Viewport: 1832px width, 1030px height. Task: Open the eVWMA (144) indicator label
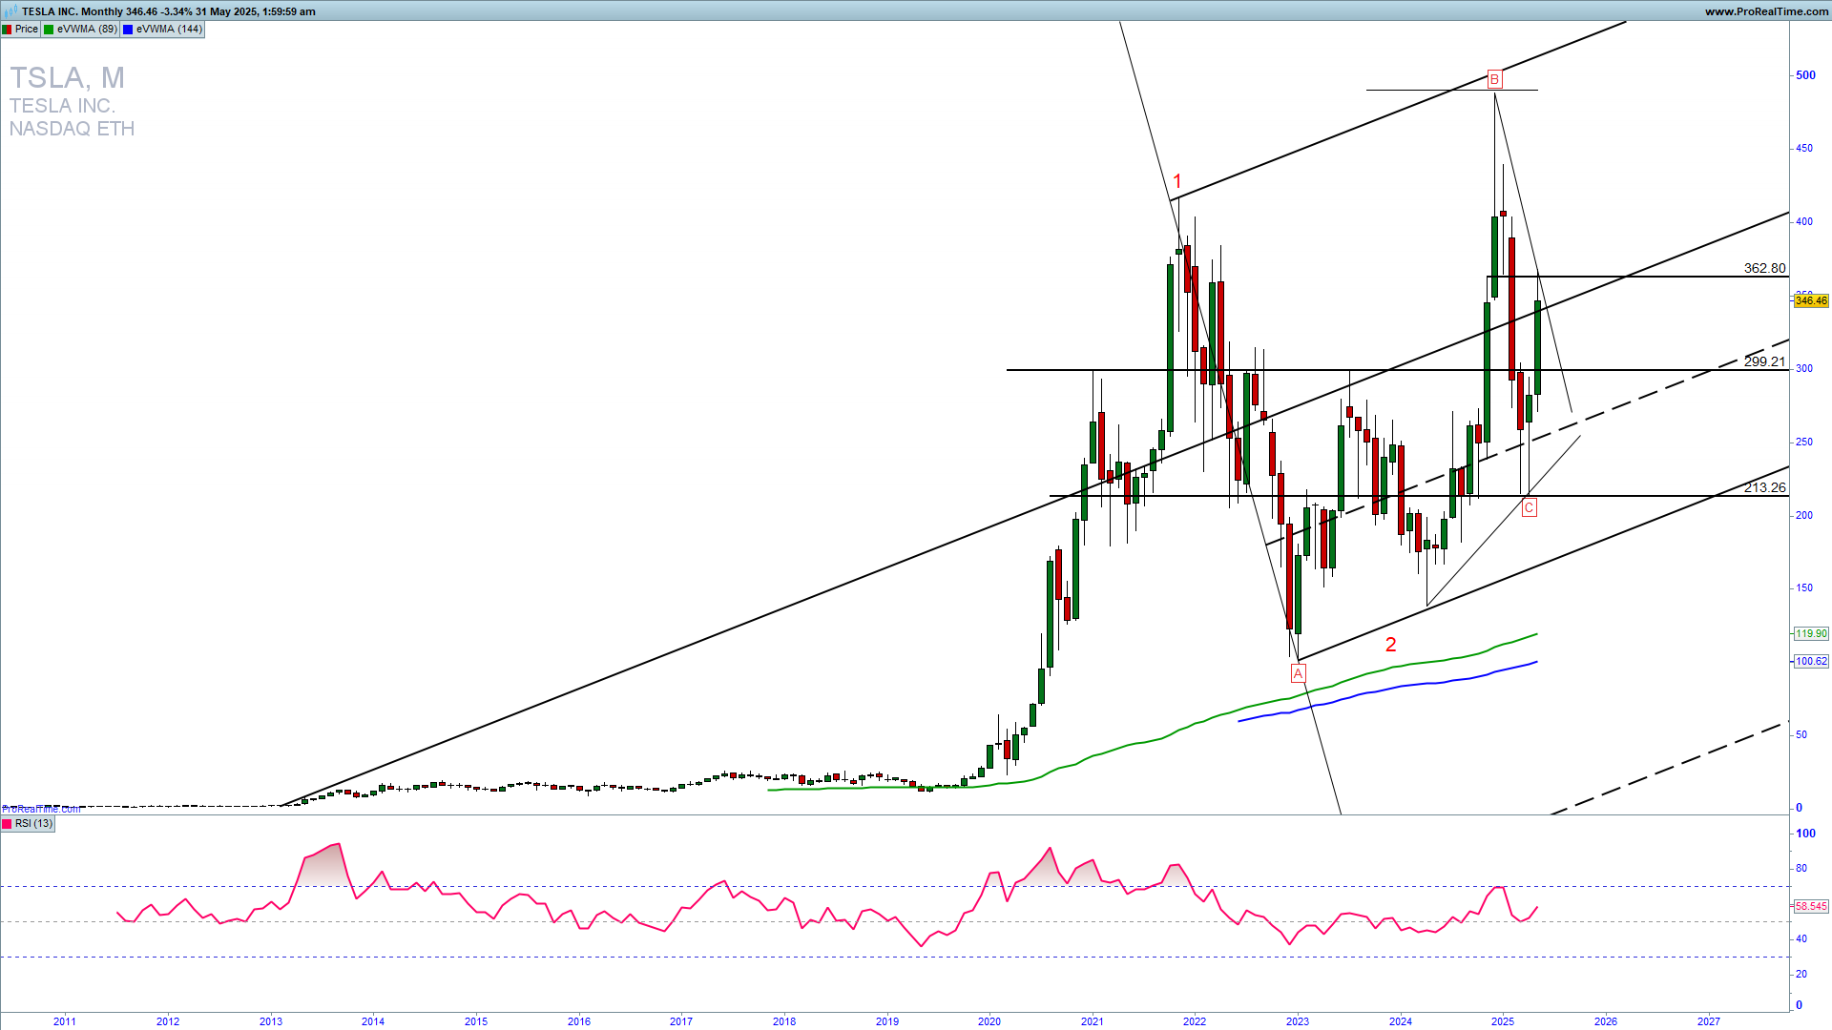pyautogui.click(x=163, y=30)
